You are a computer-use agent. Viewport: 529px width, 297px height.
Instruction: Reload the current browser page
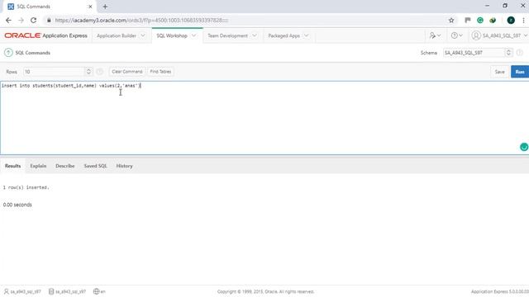point(33,20)
